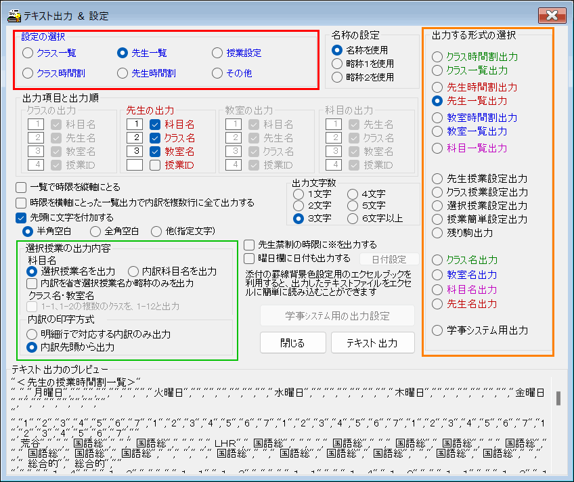
Task: Check 授業ID in 先生の出力
Action: (x=155, y=165)
